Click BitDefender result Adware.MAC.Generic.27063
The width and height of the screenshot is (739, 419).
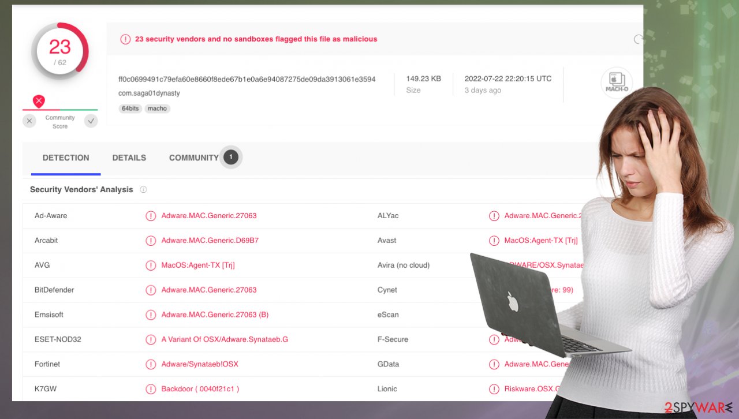tap(209, 290)
